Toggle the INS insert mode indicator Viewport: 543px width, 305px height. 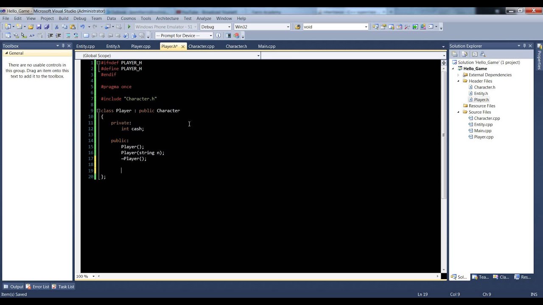click(534, 294)
